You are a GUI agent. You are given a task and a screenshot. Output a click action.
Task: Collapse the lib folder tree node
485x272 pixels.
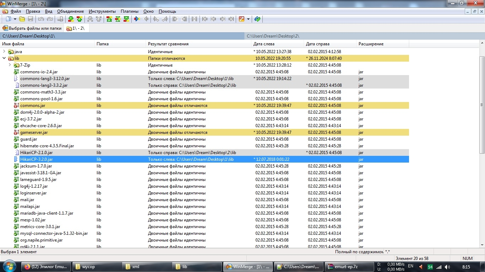[x=4, y=58]
